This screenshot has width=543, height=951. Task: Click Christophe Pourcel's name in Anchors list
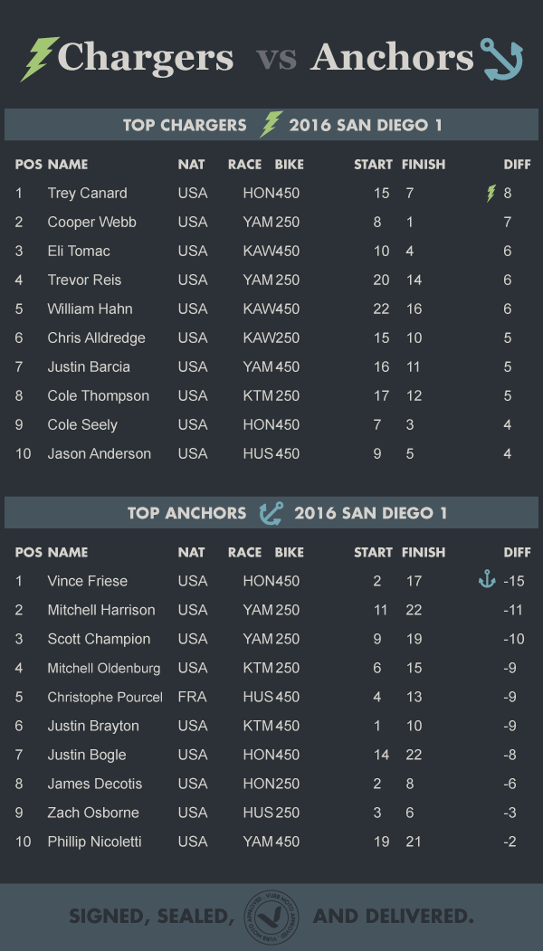point(105,697)
